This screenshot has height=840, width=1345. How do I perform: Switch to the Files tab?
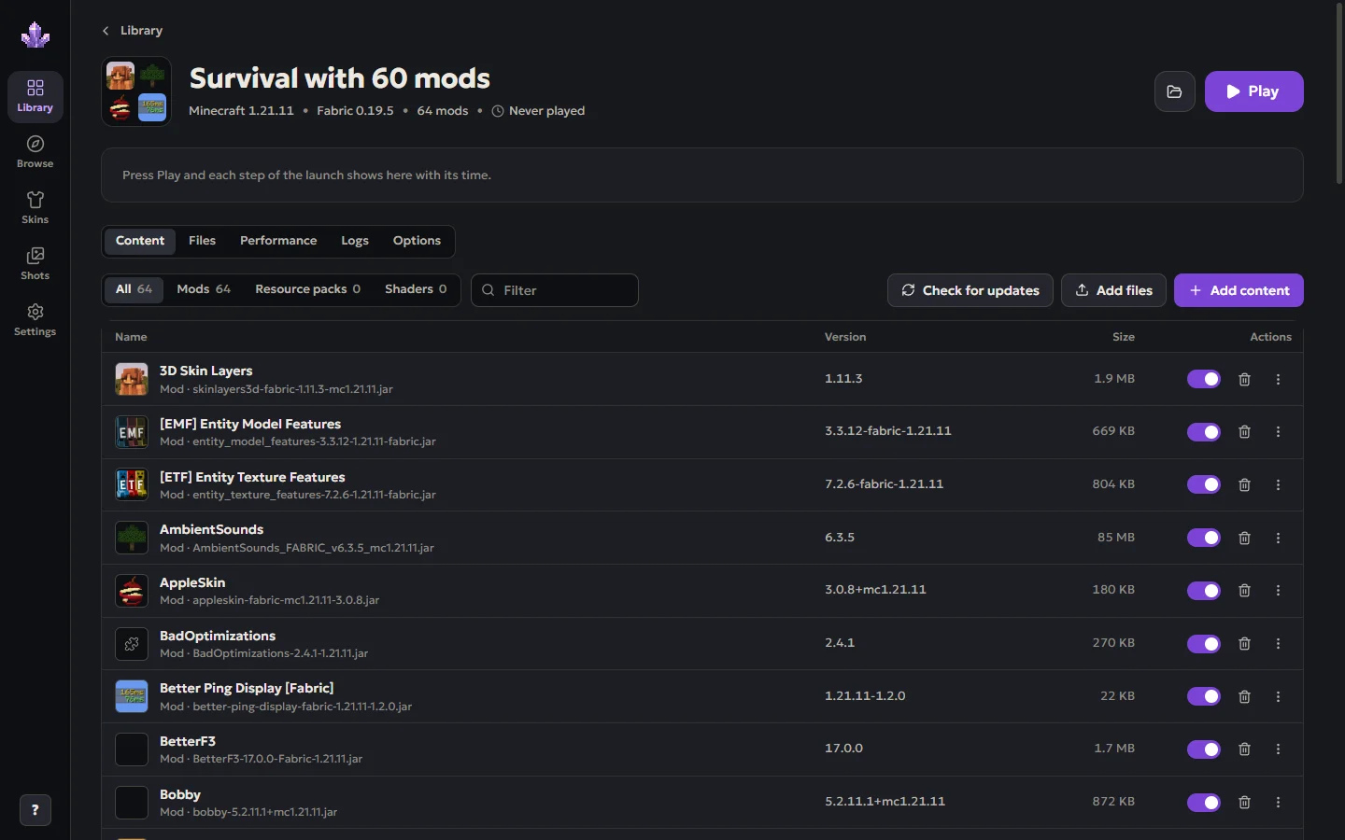pyautogui.click(x=202, y=241)
